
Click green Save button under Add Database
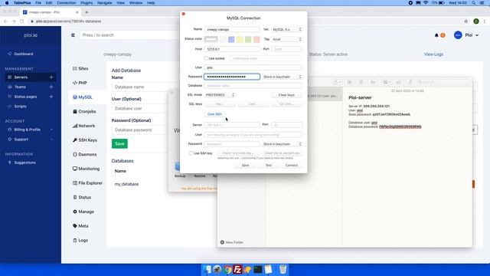pos(119,143)
